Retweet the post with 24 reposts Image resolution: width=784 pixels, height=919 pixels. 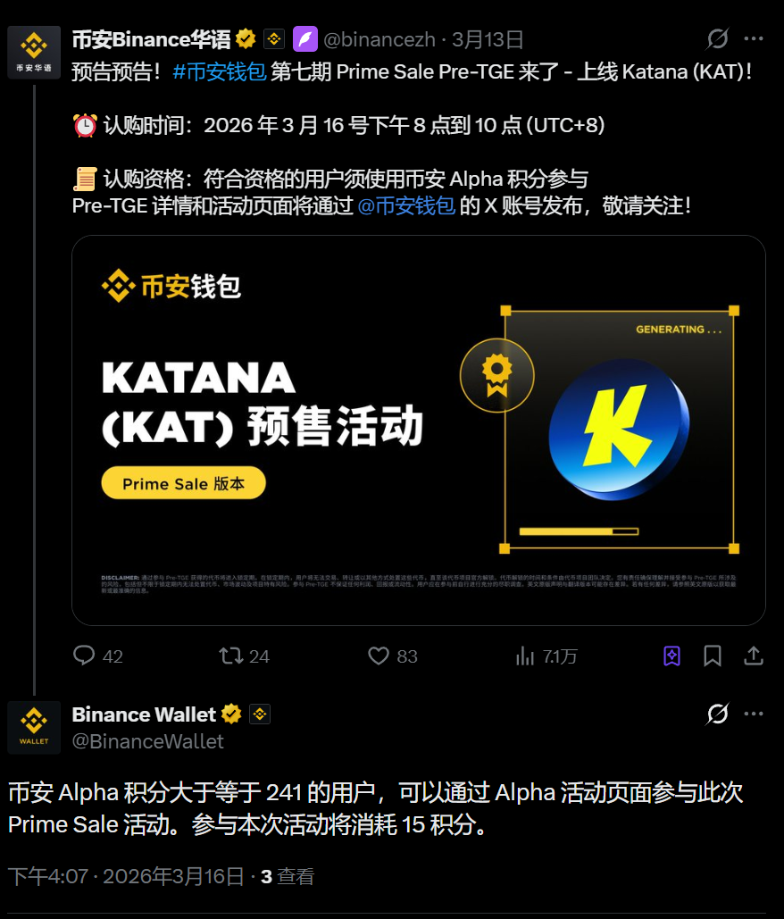[x=231, y=656]
